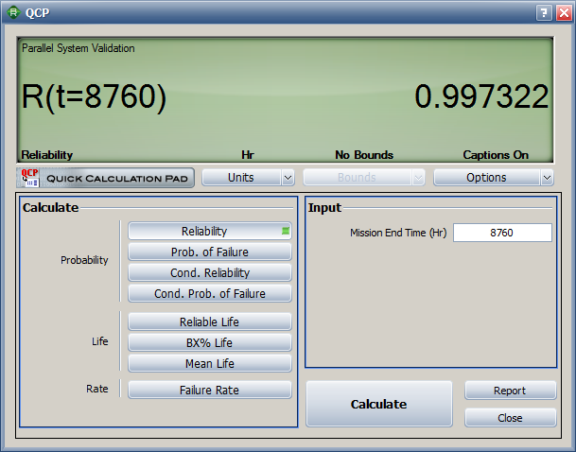Click the Captions On label
This screenshot has width=576, height=452.
pos(496,155)
